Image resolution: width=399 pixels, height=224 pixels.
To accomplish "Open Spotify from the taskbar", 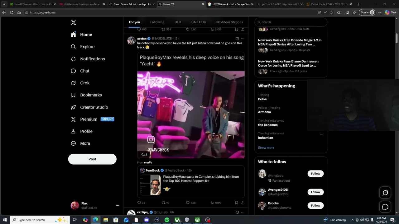I will click(x=167, y=220).
